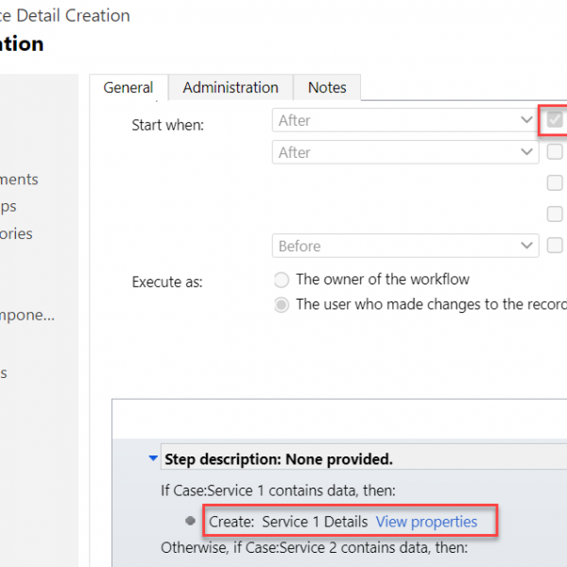Click the 'Step description: None provided' field
Image resolution: width=567 pixels, height=567 pixels.
point(364,459)
